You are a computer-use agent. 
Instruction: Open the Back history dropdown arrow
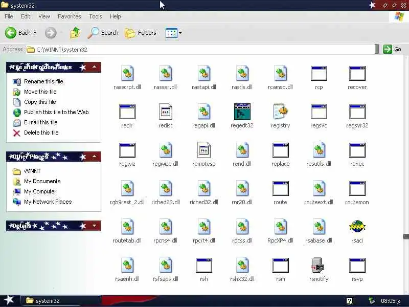coord(35,33)
